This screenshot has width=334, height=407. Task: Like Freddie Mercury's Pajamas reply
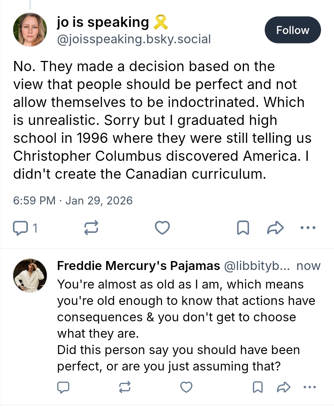186,387
